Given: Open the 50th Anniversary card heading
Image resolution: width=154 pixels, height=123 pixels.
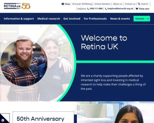Looking at the screenshot, I should [41, 119].
